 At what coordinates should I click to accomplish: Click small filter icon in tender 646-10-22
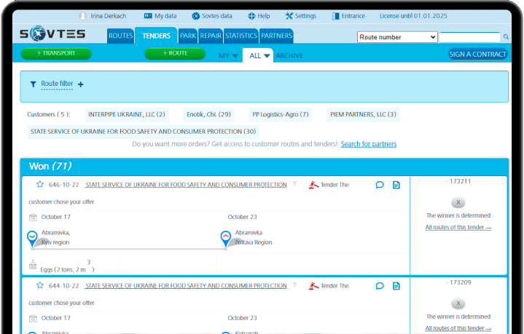click(x=294, y=184)
